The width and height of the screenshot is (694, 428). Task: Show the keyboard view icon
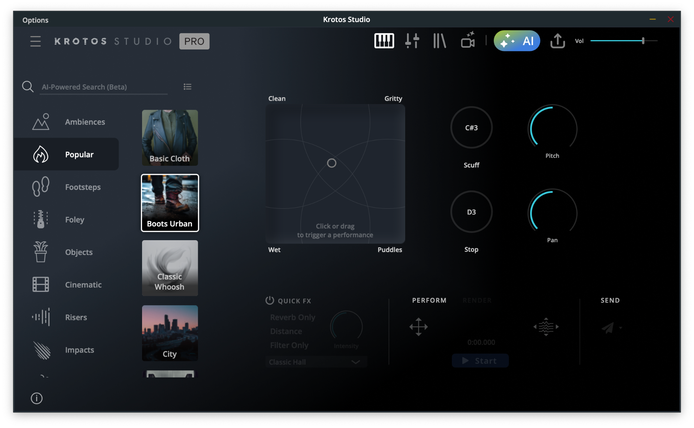(384, 41)
